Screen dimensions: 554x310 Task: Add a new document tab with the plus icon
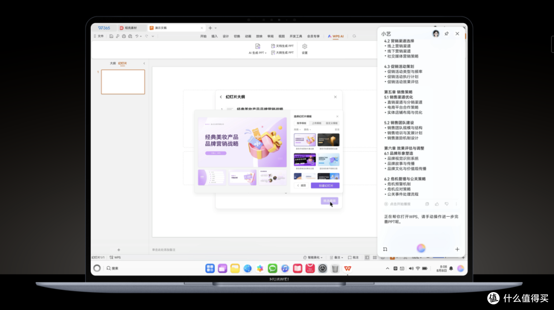pyautogui.click(x=210, y=28)
